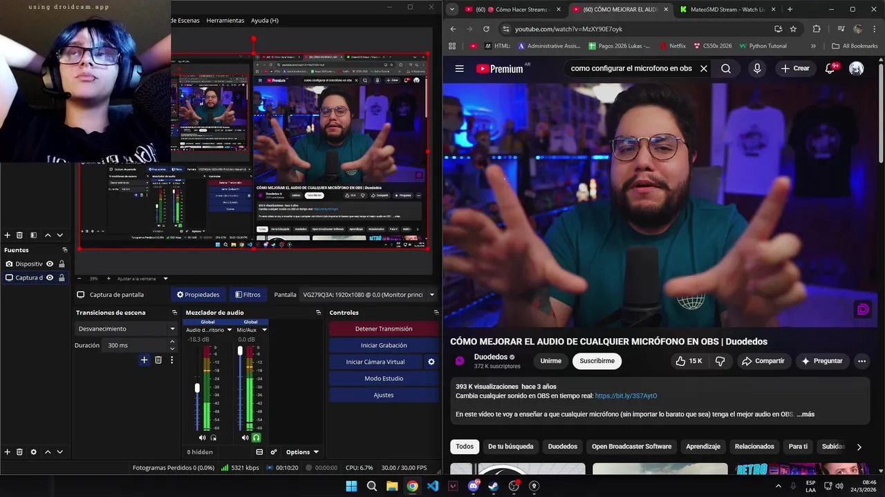Open scene filters icon in scenes toolbar

click(33, 235)
